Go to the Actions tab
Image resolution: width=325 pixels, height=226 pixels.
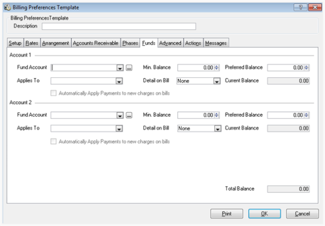click(193, 43)
